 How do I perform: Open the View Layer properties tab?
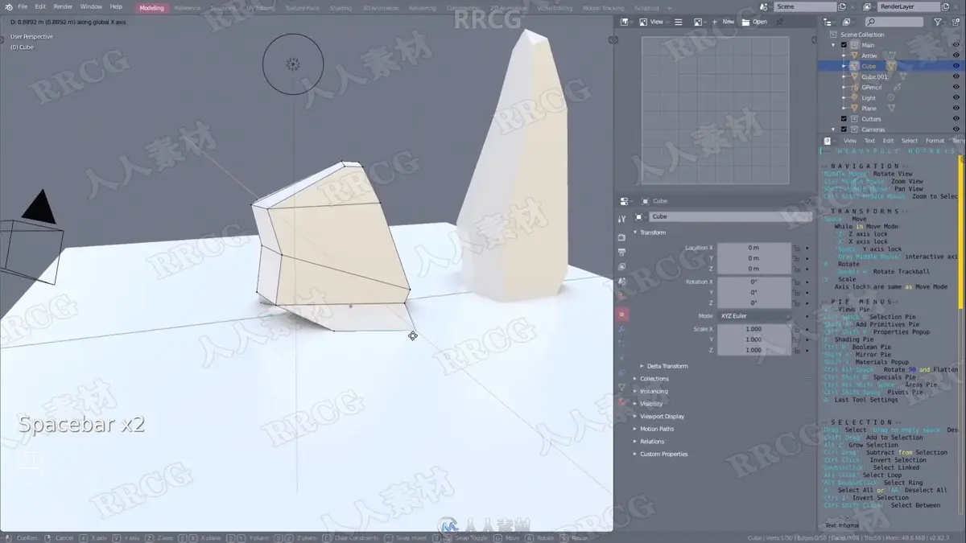[x=621, y=266]
